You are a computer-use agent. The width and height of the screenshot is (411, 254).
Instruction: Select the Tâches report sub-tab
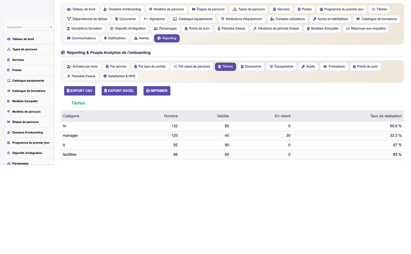coord(225,66)
